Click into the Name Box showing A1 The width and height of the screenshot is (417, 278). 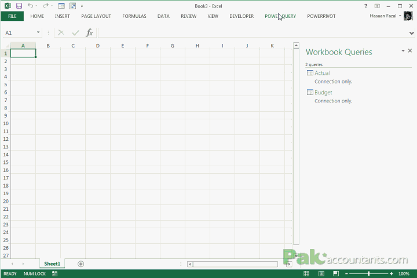(x=19, y=33)
